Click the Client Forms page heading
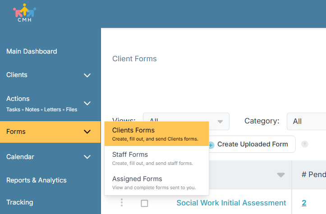 pos(134,59)
